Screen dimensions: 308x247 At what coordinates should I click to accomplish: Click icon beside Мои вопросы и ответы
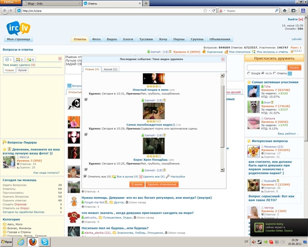tap(254, 52)
